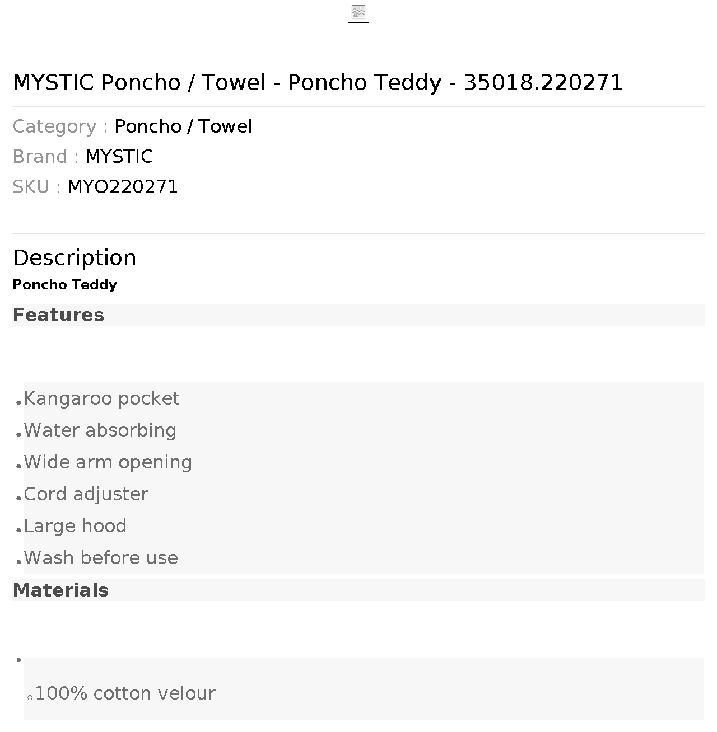Click the Description heading

(75, 258)
